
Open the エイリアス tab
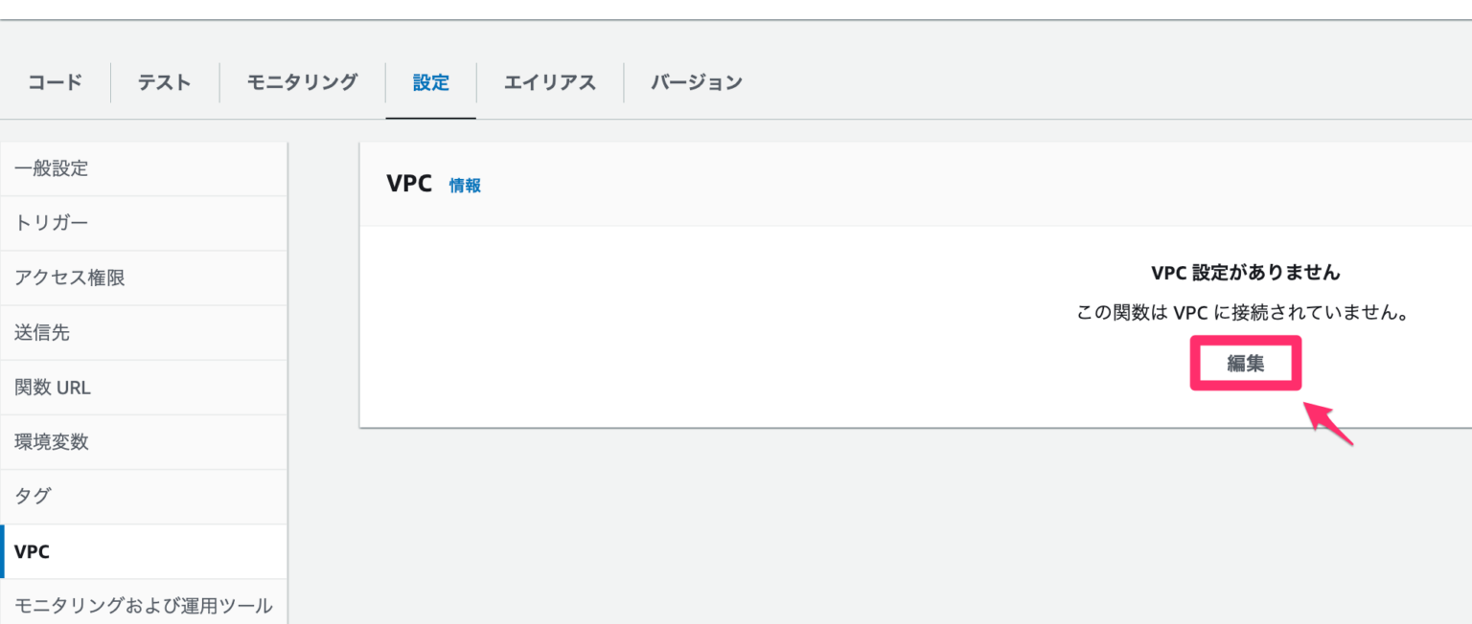(549, 82)
